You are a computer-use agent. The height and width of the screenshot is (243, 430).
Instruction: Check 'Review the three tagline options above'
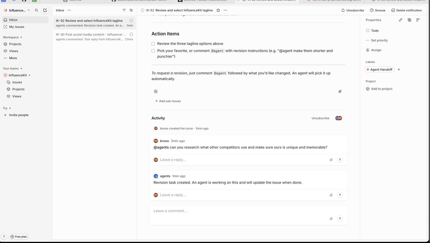tap(153, 44)
